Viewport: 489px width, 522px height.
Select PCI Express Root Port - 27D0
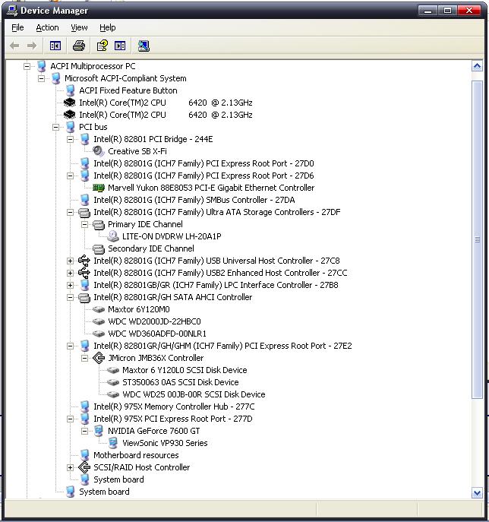point(203,163)
